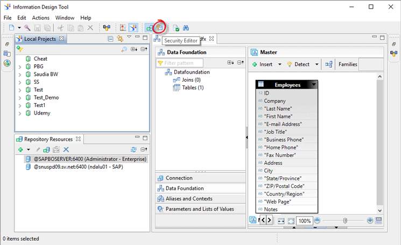The width and height of the screenshot is (401, 245).
Task: Open the Security Editor toolbar icon
Action: (159, 27)
